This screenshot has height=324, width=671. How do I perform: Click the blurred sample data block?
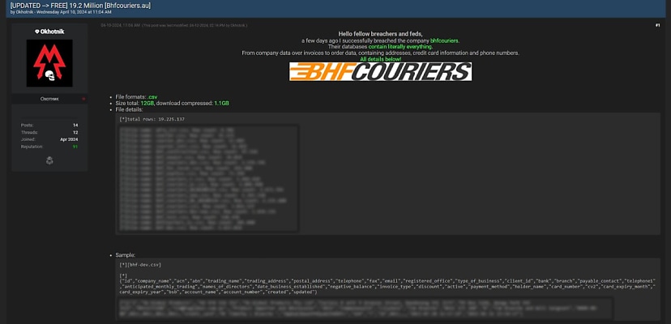click(x=366, y=308)
